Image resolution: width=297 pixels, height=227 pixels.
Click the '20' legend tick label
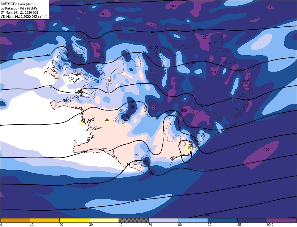point(61,225)
